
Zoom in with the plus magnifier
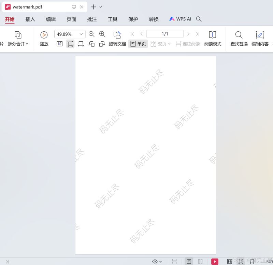pos(102,34)
